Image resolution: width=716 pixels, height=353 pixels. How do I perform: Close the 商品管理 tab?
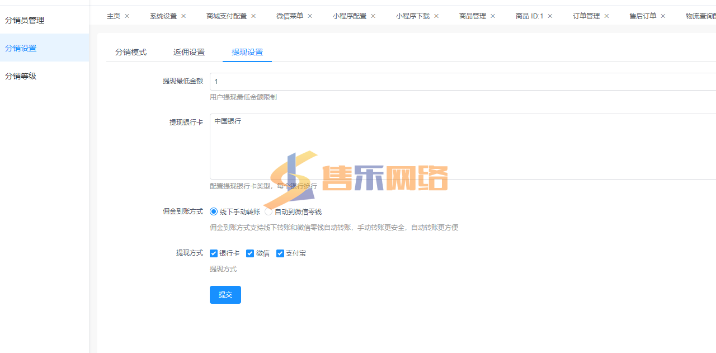click(493, 16)
